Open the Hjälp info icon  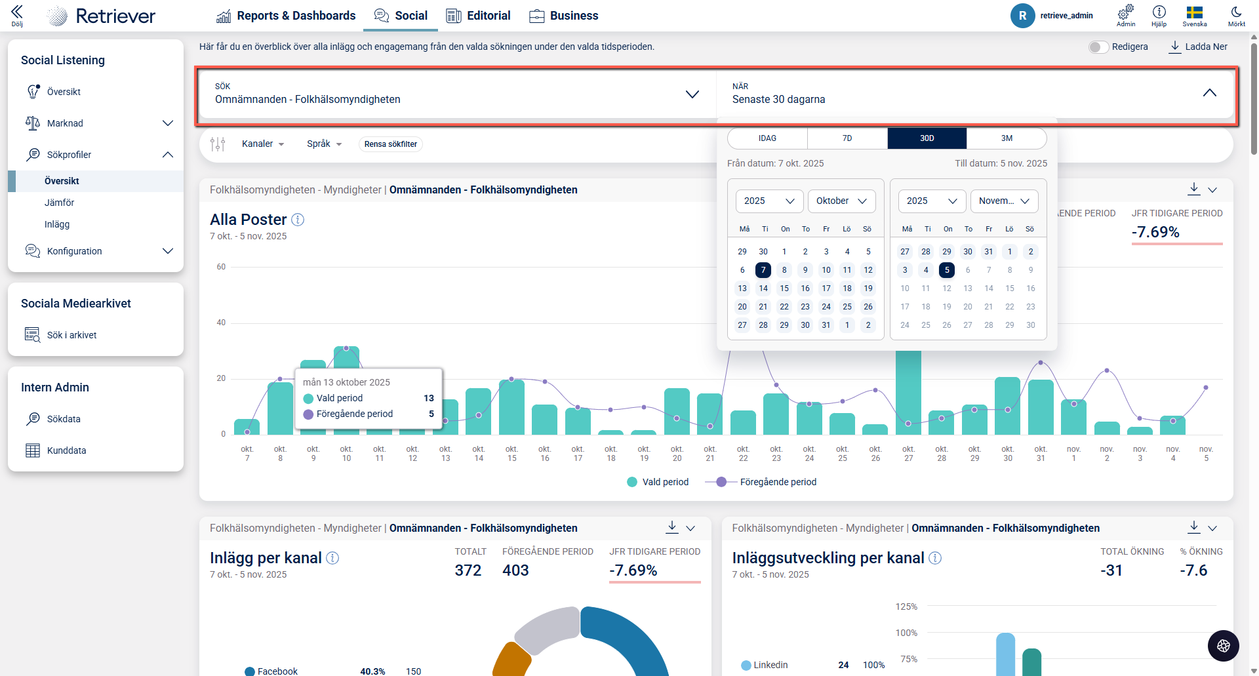click(1159, 12)
